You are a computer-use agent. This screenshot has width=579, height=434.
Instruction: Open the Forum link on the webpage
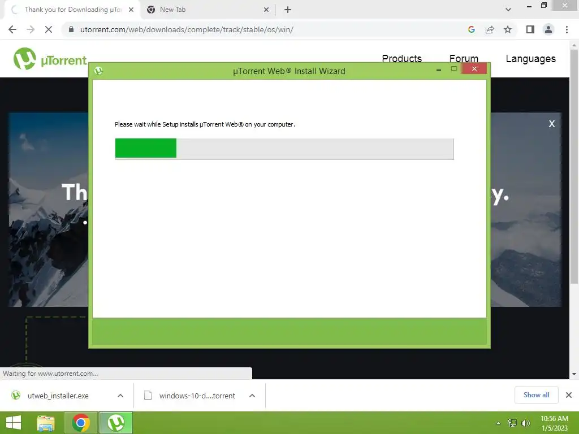pos(464,59)
